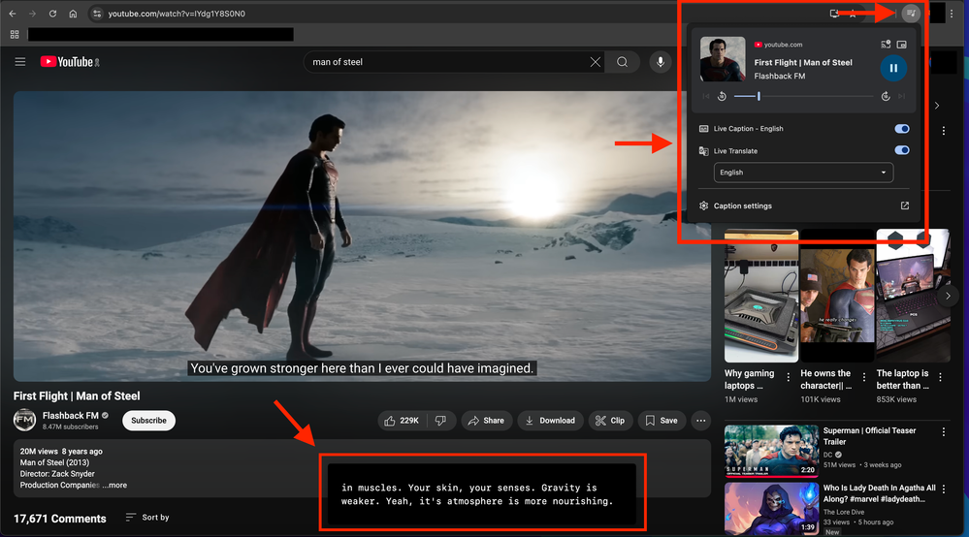The image size is (969, 537).
Task: Open the Sort by comments menu
Action: tap(147, 518)
